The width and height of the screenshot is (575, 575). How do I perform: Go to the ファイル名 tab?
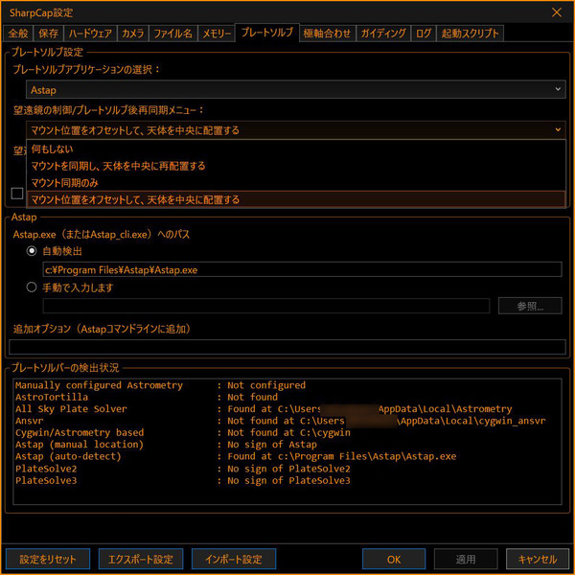[173, 34]
